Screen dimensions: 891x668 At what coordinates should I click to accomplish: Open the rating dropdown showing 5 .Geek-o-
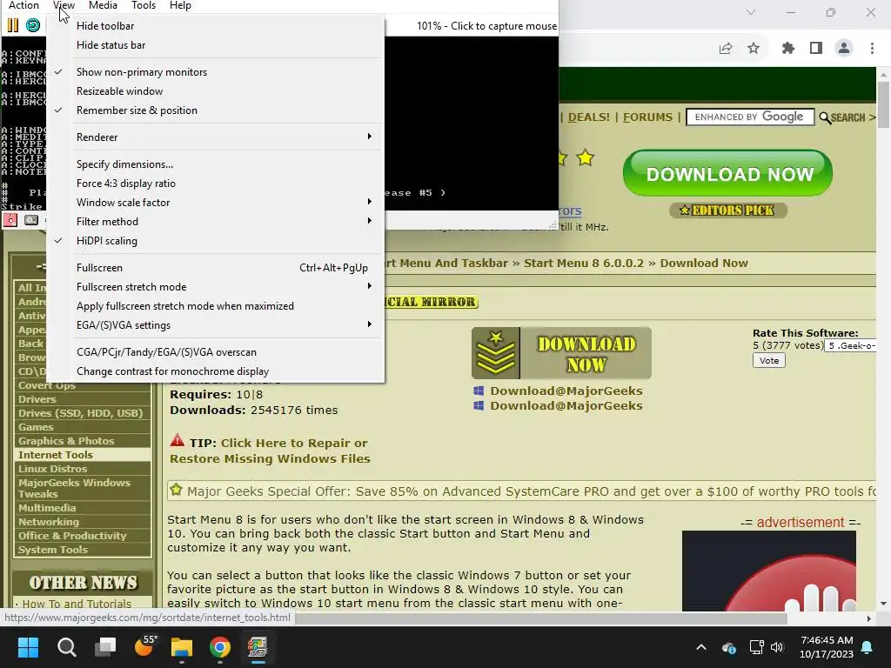tap(850, 345)
